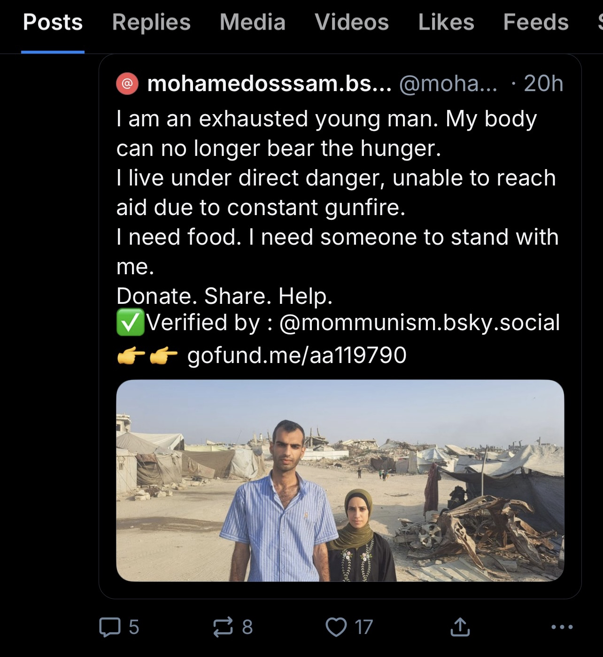Open the Videos tab

point(352,22)
